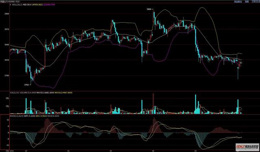This screenshot has width=260, height=152.
Task: Click the MAVOL2 yellow moving average label
Action: point(63,93)
